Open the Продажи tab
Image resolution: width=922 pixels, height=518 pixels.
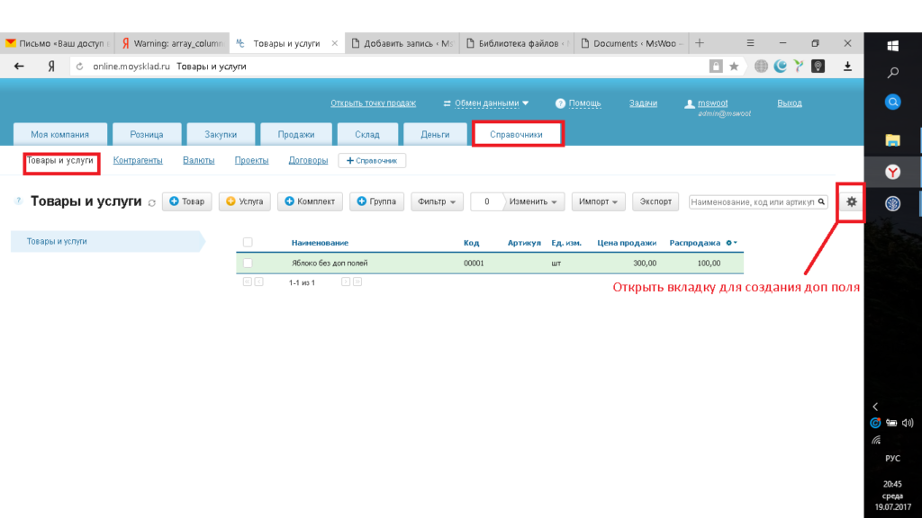click(x=295, y=135)
